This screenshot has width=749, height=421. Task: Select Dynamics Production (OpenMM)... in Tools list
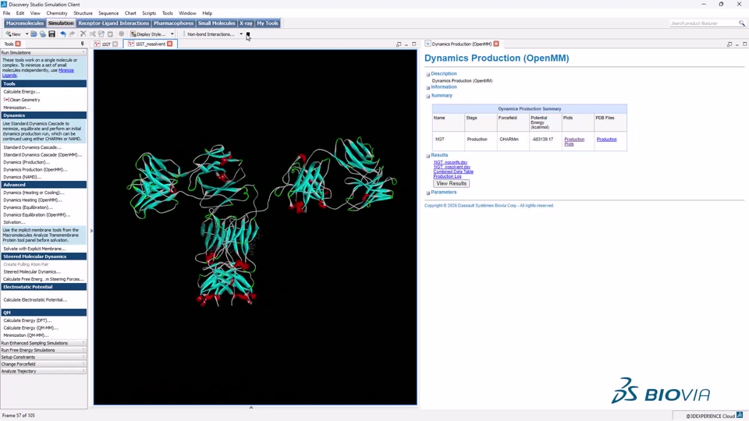(35, 169)
